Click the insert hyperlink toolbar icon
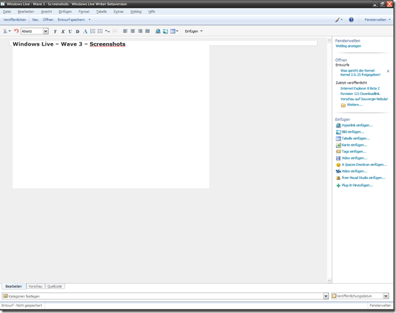The width and height of the screenshot is (396, 313). click(158, 31)
